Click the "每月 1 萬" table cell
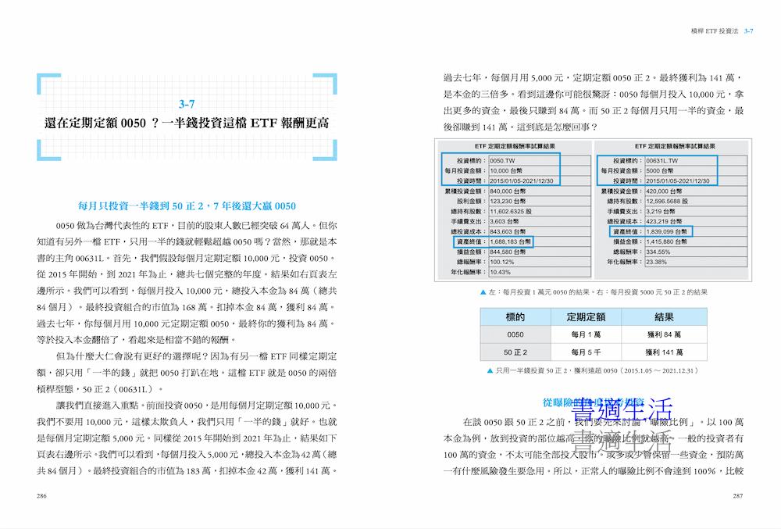This screenshot has height=529, width=781. pos(586,334)
